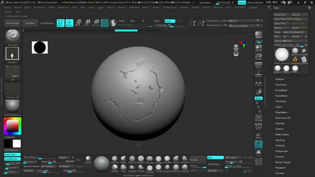The height and width of the screenshot is (177, 315).
Task: Toggle the PolyF wireframe grid icon
Action: [258, 126]
